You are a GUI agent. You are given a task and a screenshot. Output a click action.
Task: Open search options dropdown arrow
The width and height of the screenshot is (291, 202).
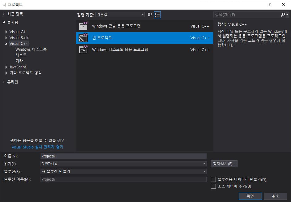[x=287, y=15]
